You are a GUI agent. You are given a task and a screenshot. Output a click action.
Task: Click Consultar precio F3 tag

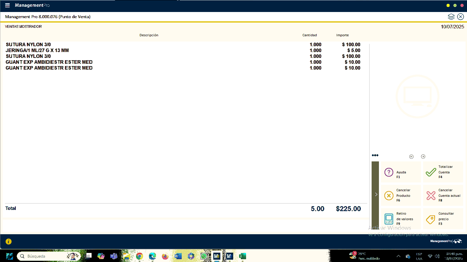[443, 219]
